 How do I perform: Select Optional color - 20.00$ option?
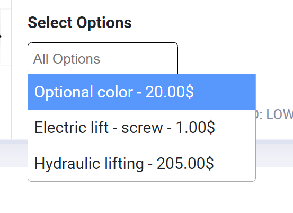(x=141, y=92)
